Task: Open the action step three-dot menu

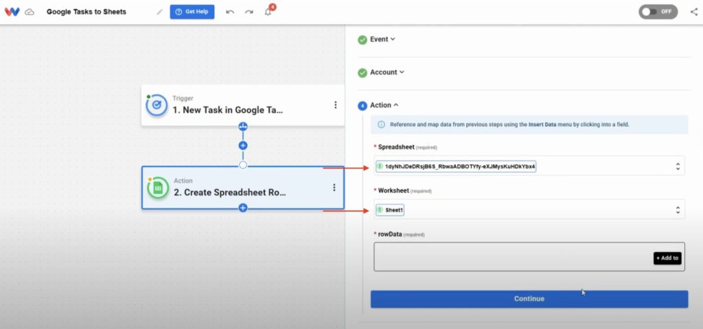Action: pyautogui.click(x=334, y=188)
